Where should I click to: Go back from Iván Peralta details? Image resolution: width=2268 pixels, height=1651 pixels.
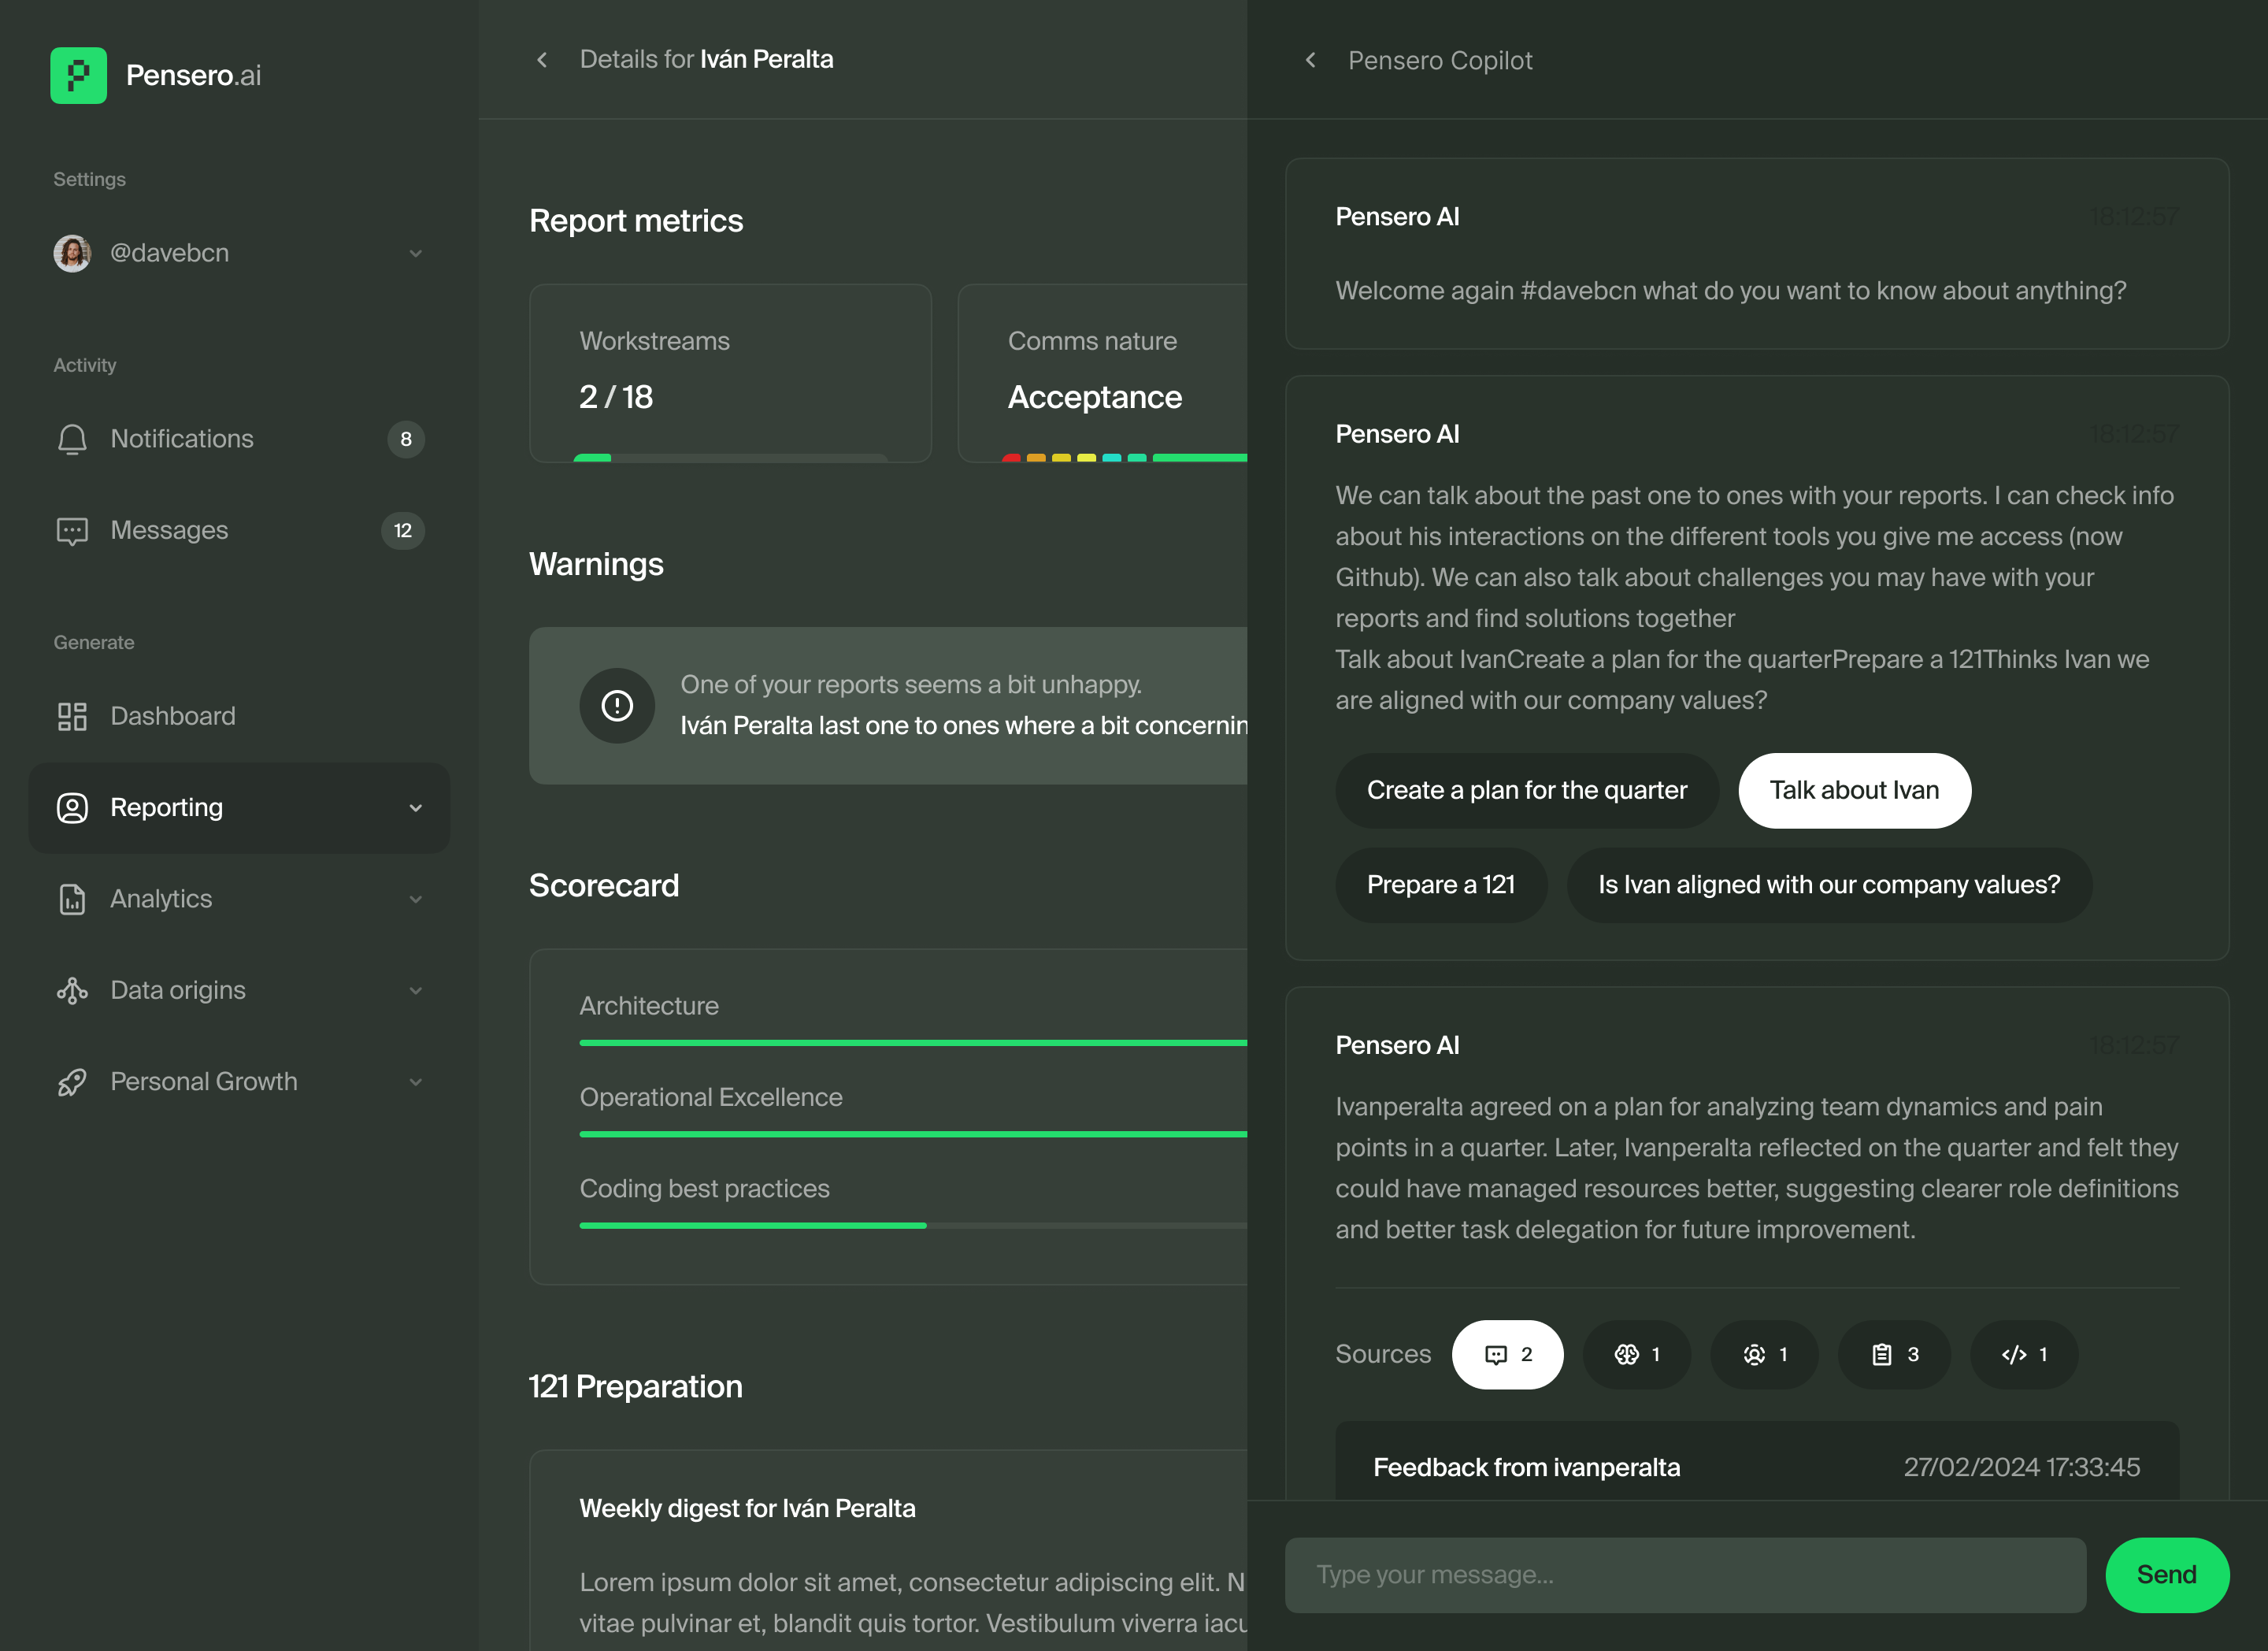pyautogui.click(x=542, y=60)
